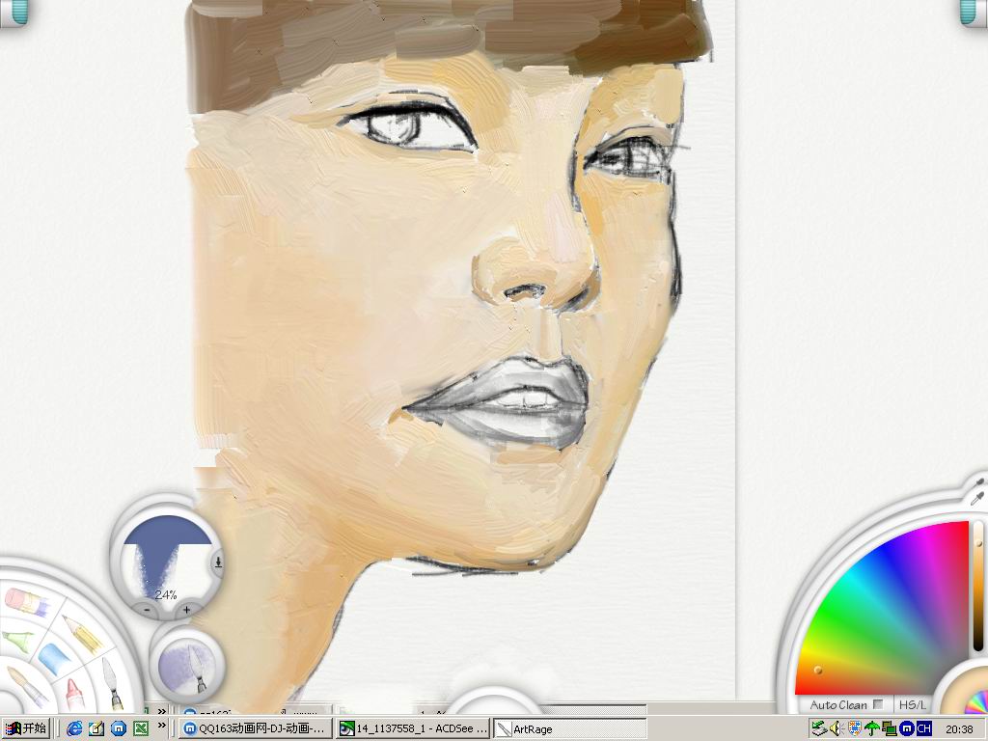Toggle the top-right menu pod

[x=974, y=12]
